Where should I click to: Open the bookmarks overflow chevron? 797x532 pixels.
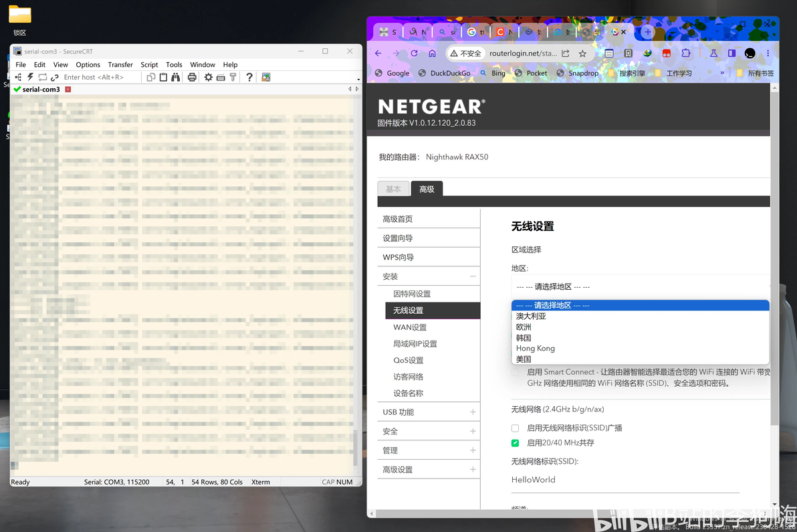click(721, 73)
